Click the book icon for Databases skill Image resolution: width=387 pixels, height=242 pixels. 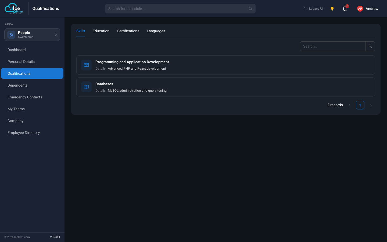tap(86, 87)
